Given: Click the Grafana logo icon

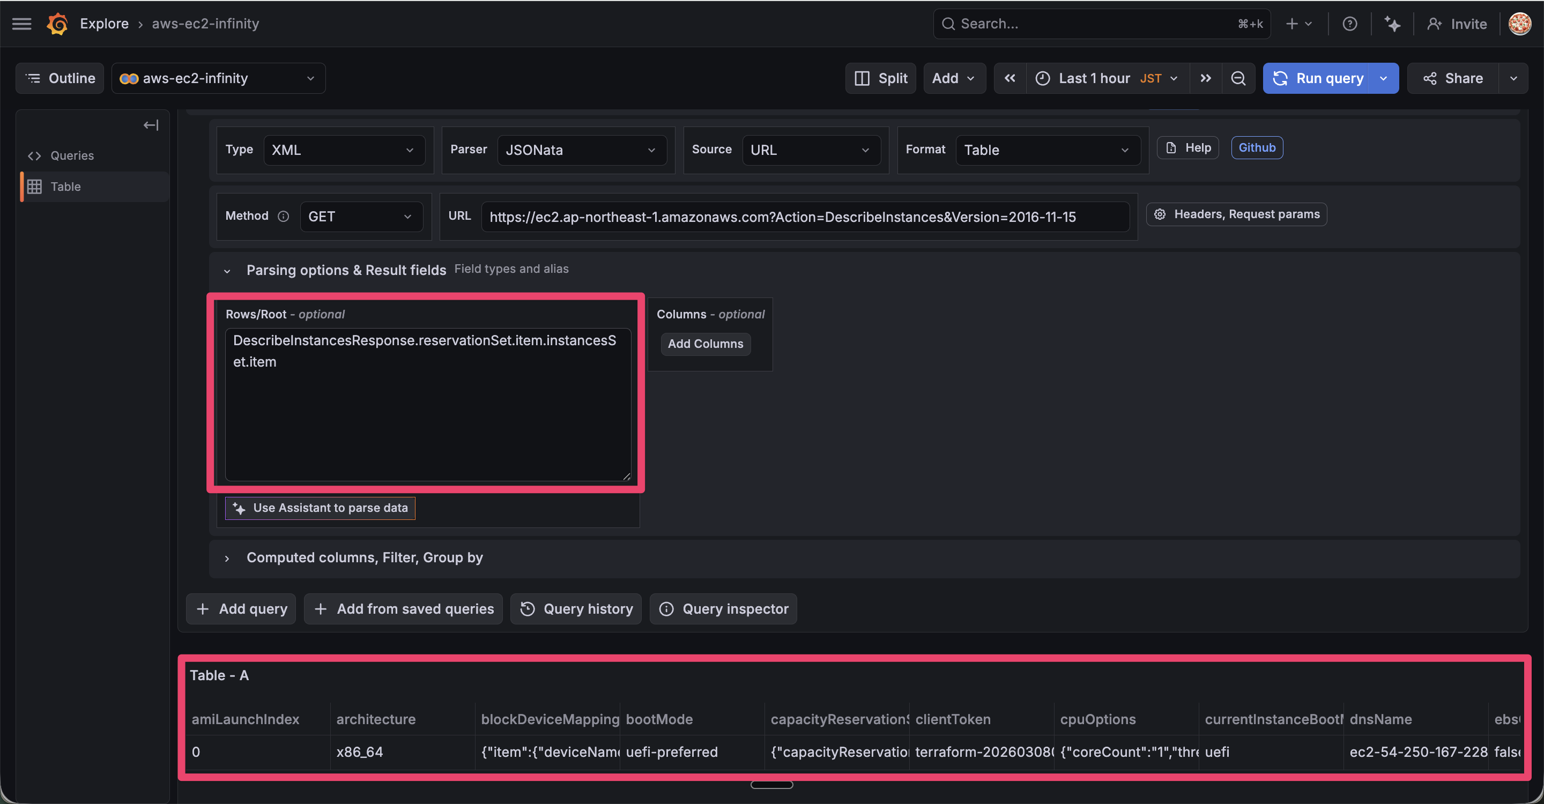Looking at the screenshot, I should pos(57,24).
